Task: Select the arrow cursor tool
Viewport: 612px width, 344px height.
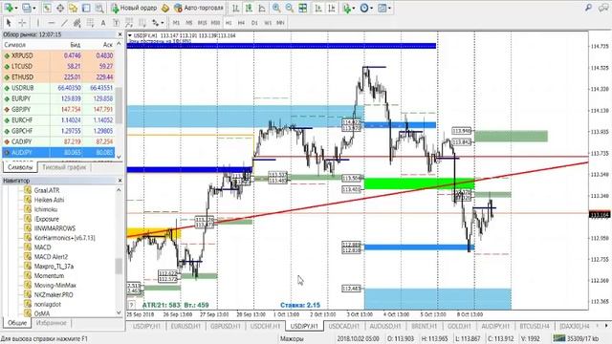Action: [x=9, y=23]
